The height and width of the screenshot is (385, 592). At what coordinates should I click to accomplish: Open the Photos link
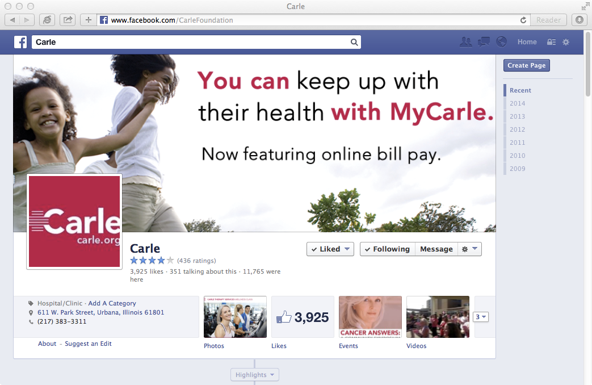213,346
